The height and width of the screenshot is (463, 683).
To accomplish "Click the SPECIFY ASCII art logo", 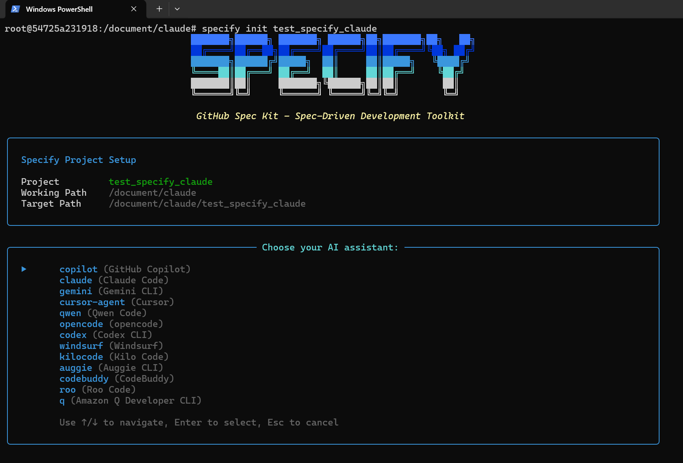I will point(332,64).
